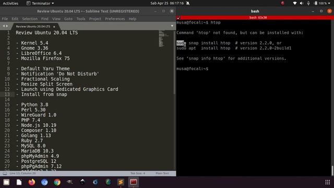Screen dimensions: 334x188
Task: Open the Goto menu
Action: [x=68, y=19]
